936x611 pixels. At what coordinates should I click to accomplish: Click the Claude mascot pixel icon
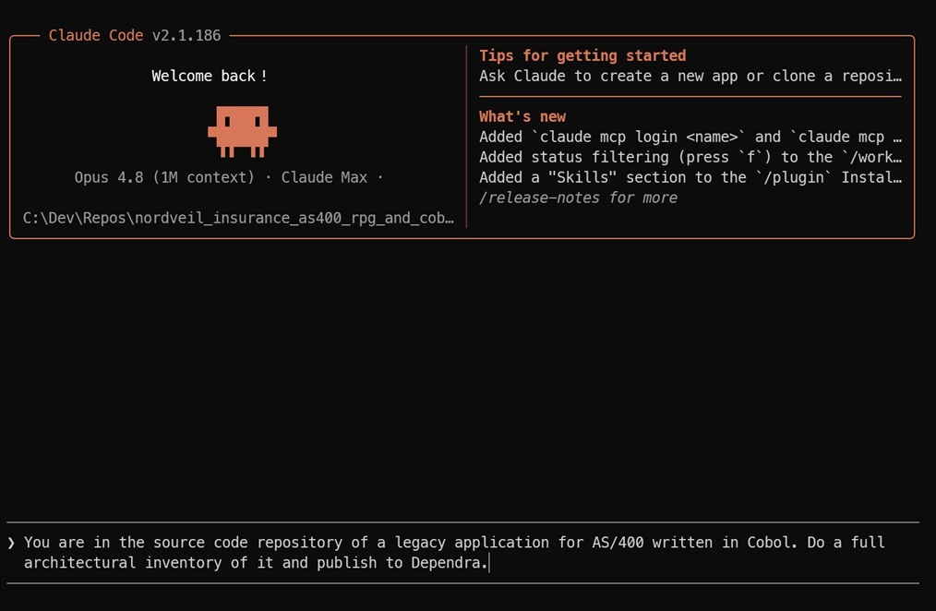[x=242, y=131]
